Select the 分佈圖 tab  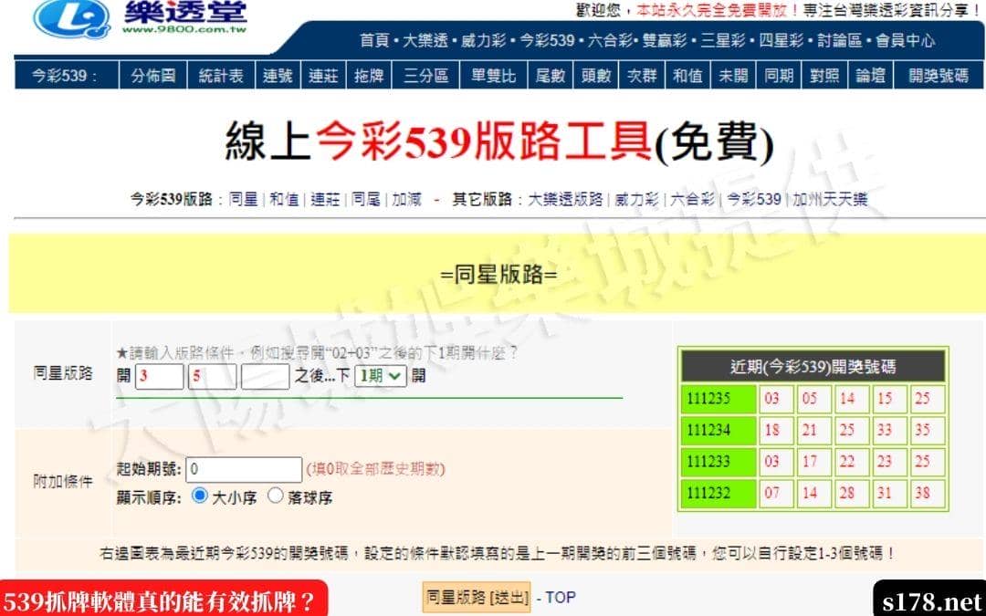152,76
